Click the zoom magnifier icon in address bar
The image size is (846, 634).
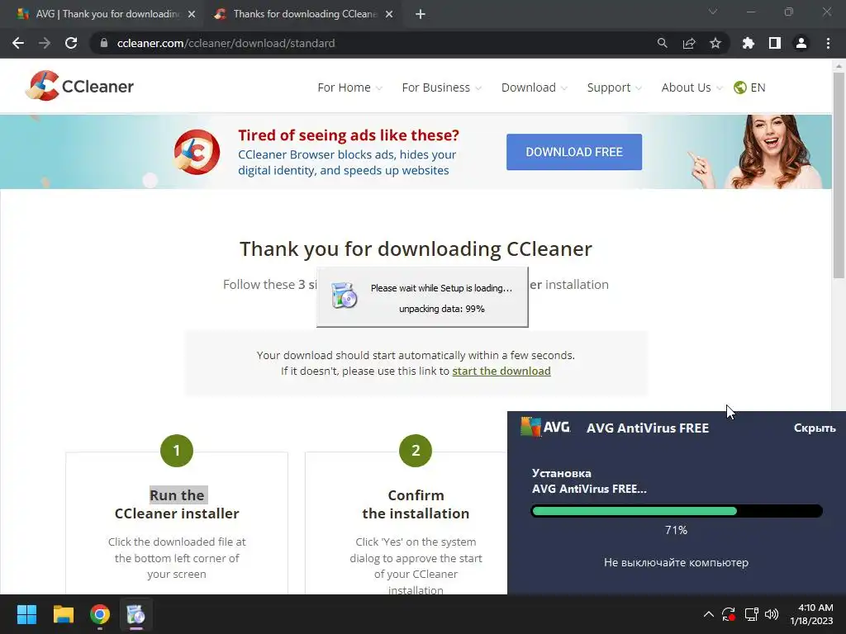click(662, 43)
